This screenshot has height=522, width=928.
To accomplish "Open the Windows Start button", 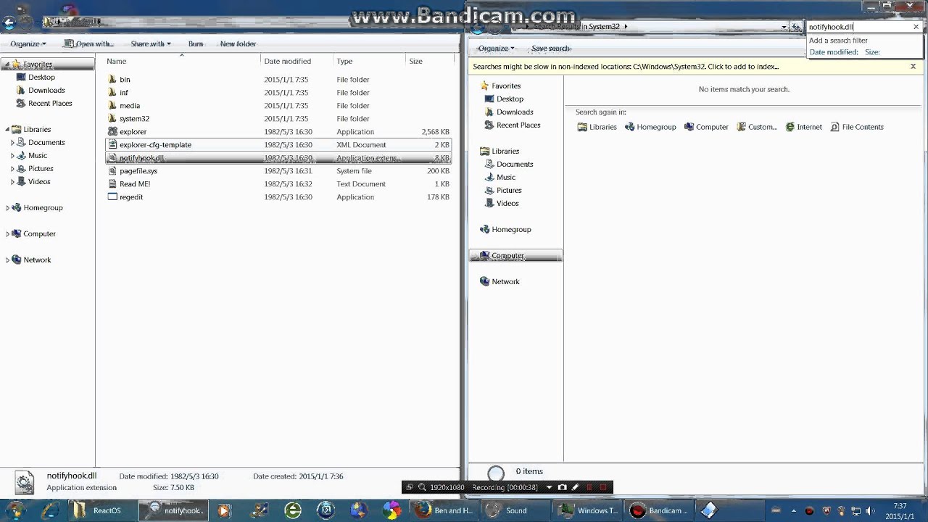I will point(15,510).
